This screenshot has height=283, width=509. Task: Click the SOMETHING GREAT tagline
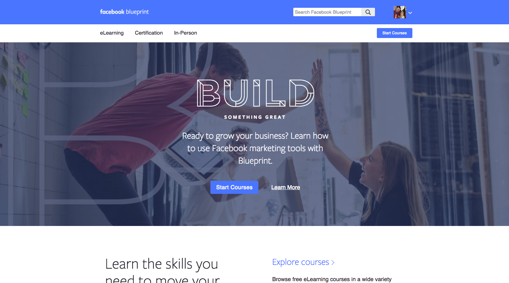(255, 117)
